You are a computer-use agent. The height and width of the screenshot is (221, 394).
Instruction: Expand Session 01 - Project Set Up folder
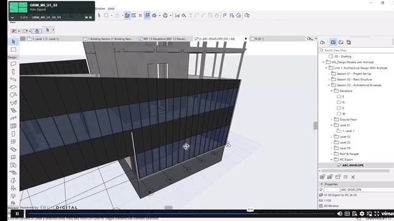329,74
